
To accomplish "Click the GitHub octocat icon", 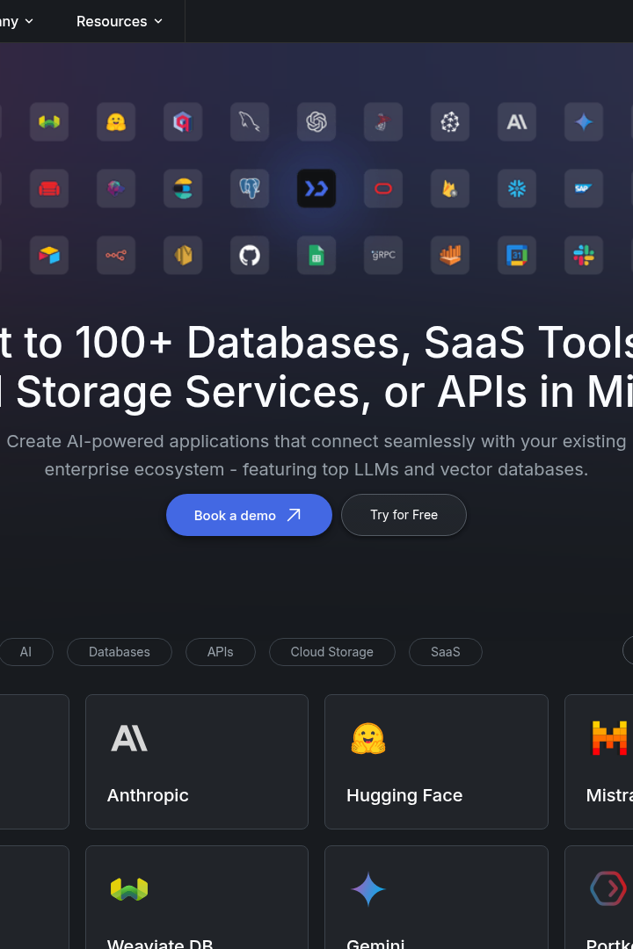I will (250, 255).
